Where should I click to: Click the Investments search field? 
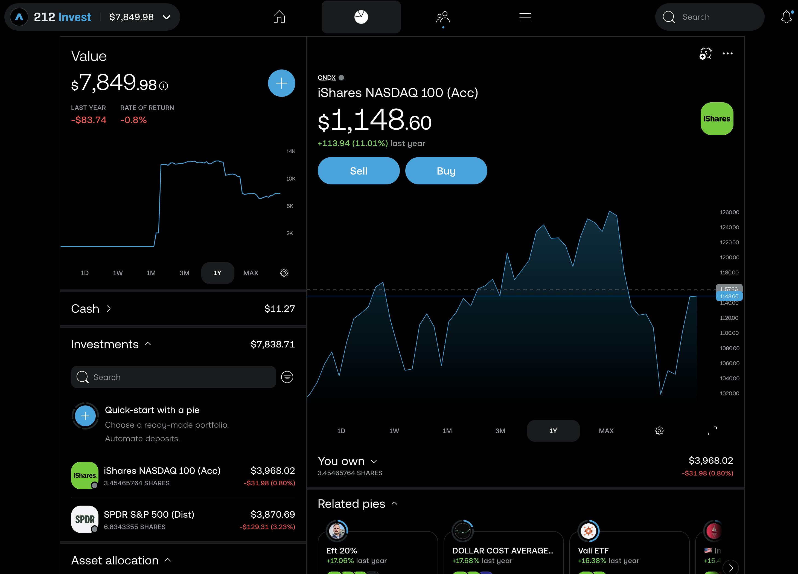172,377
